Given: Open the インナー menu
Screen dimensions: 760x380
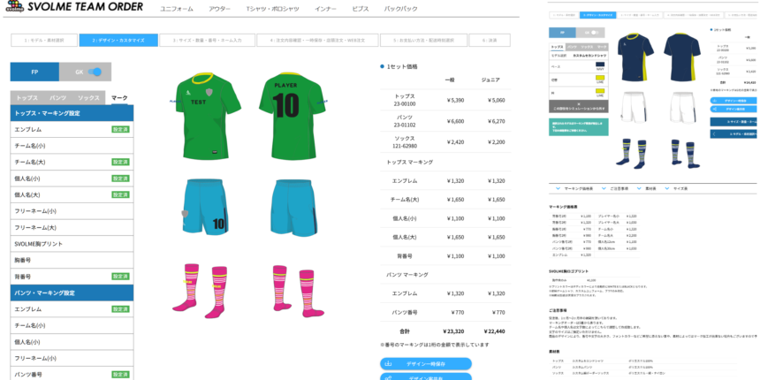Looking at the screenshot, I should [x=325, y=9].
